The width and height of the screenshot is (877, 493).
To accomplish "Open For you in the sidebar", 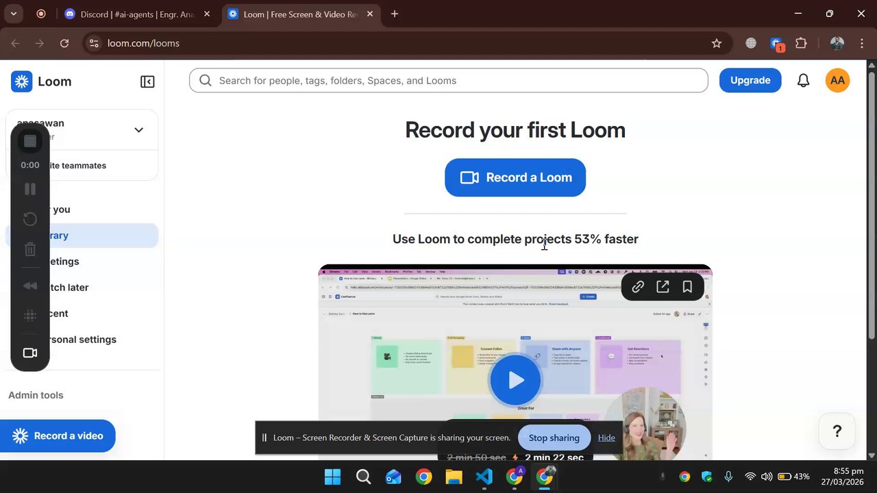I will 82,210.
